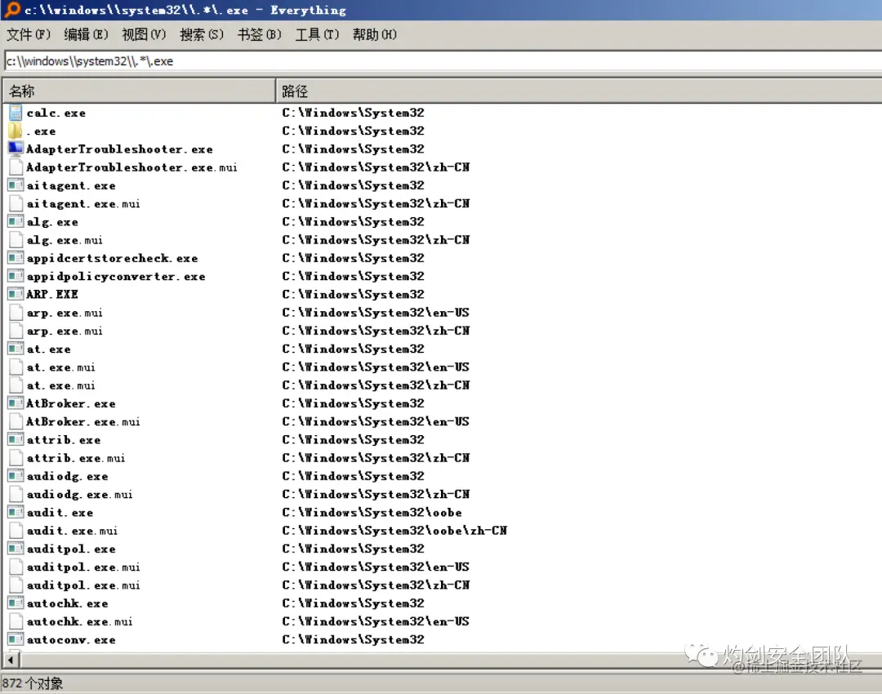Click the folder icon beside .exe

point(16,131)
